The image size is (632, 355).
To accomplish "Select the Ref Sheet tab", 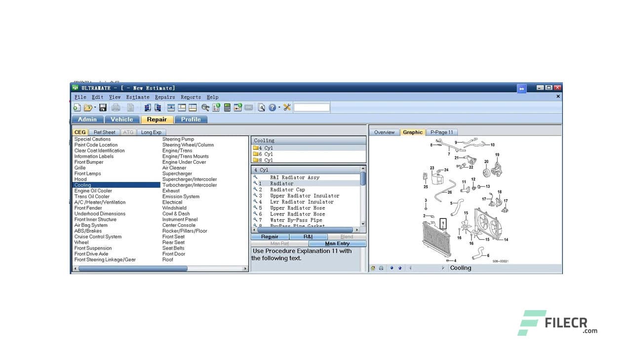I will (x=105, y=132).
